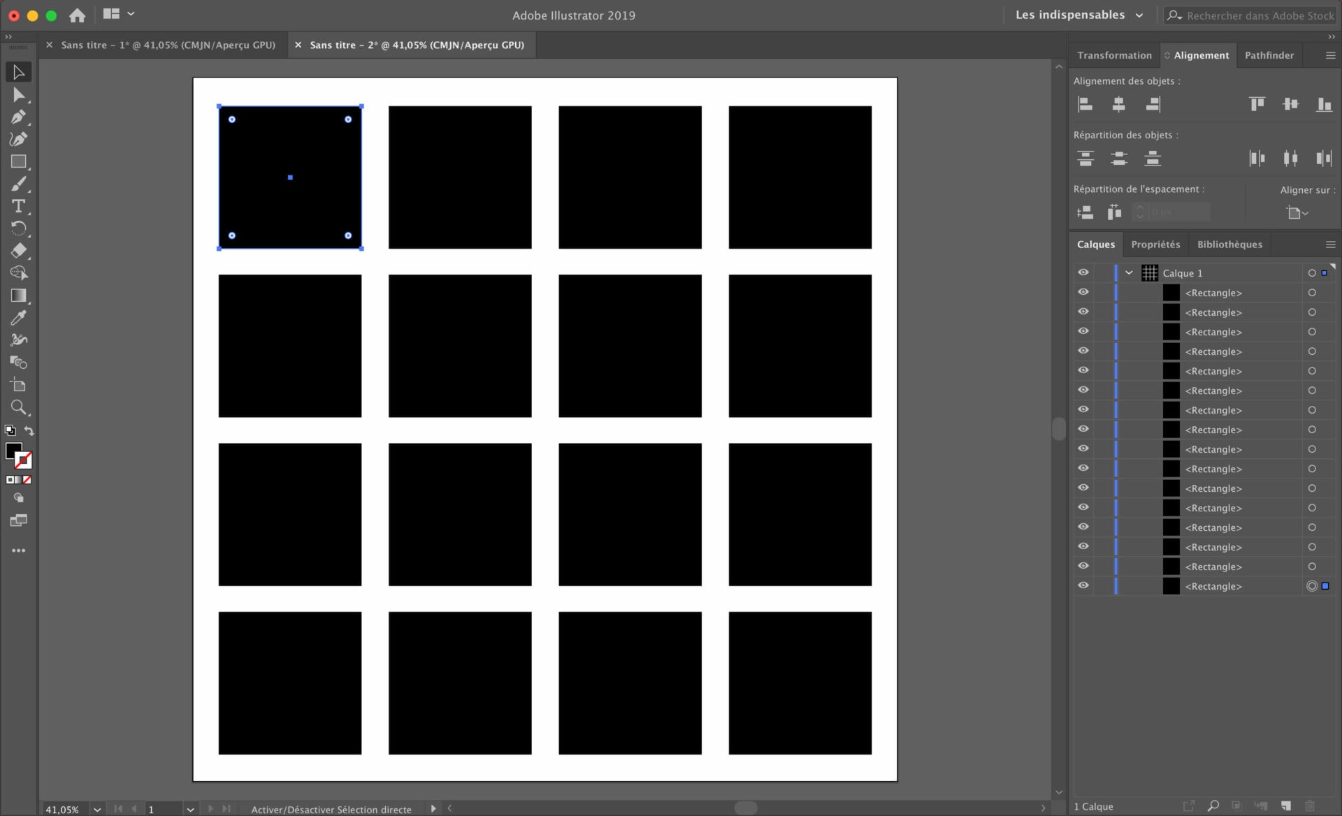
Task: Open the zoom level dropdown
Action: (97, 809)
